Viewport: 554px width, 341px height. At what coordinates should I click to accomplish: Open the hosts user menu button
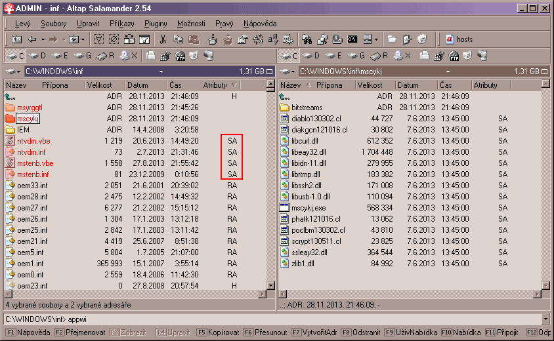click(459, 39)
